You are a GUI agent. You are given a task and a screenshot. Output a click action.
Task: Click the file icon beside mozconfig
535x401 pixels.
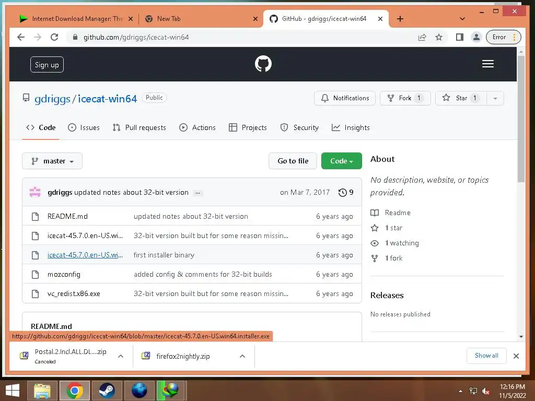coord(35,275)
